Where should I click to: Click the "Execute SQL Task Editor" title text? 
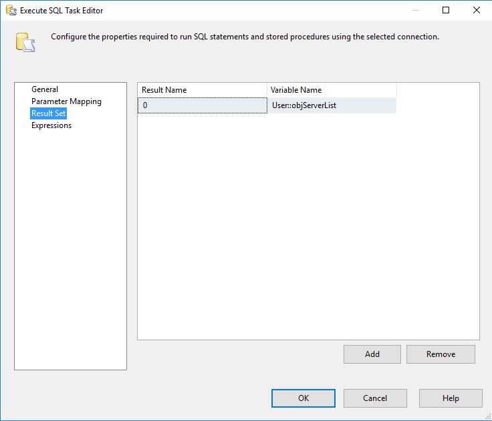61,11
